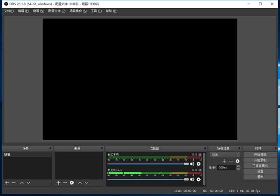The height and width of the screenshot is (196, 280).
Task: Add a new scene with the plus icon
Action: pos(7,183)
